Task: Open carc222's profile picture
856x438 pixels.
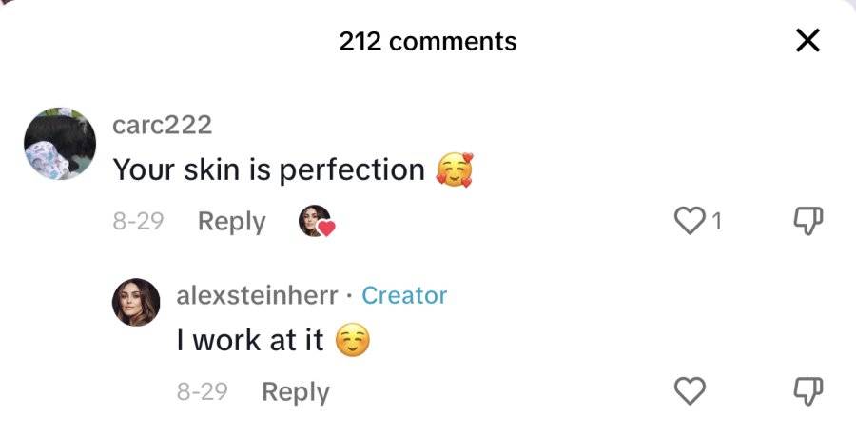Action: tap(60, 144)
